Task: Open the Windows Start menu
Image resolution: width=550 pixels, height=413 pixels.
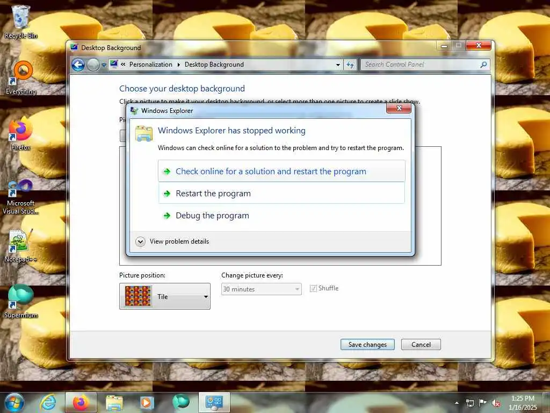Action: tap(15, 402)
